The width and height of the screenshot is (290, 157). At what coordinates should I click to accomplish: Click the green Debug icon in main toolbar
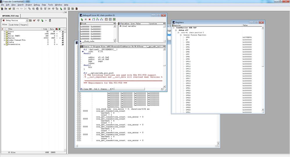(61, 9)
